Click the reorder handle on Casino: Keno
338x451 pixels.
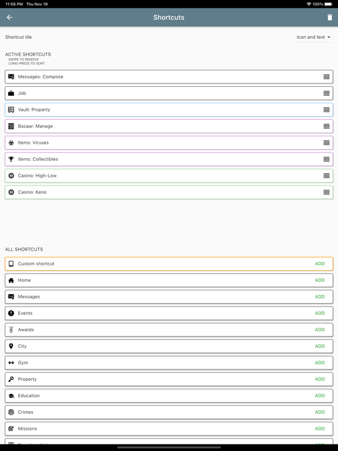(326, 192)
